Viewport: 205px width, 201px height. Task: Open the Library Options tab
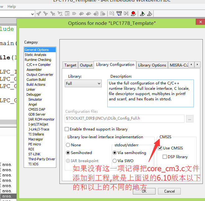click(x=152, y=65)
